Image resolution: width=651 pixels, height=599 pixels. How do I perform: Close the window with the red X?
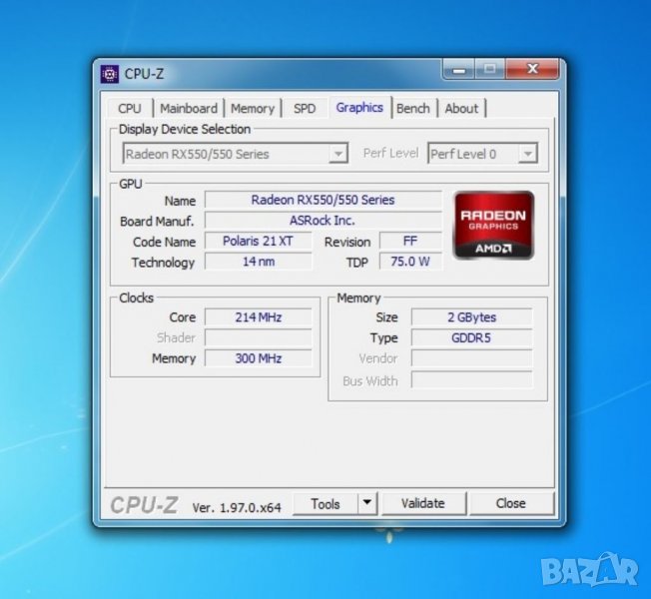[531, 70]
